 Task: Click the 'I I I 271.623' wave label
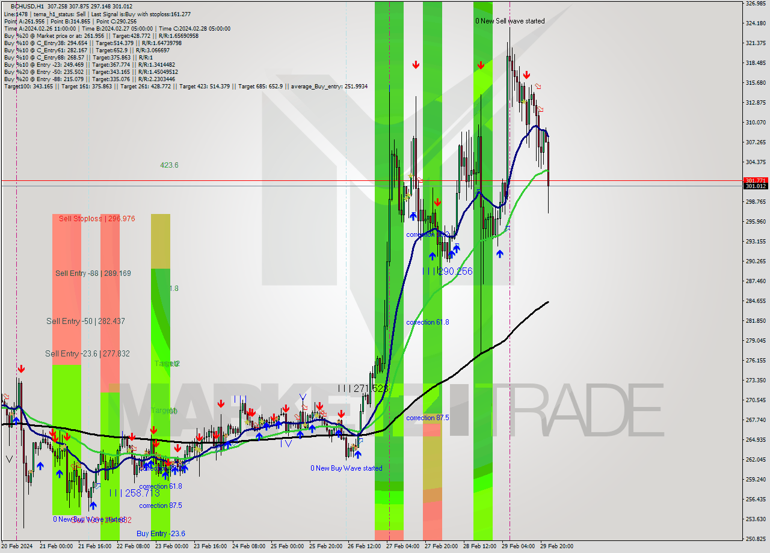(x=362, y=389)
